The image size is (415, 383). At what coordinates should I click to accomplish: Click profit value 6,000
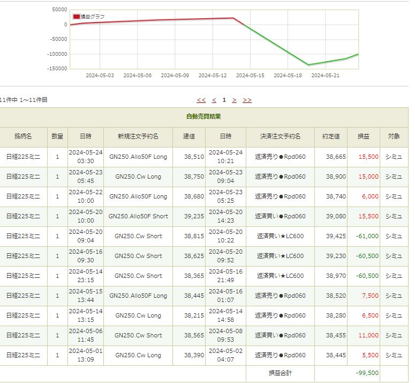pyautogui.click(x=370, y=196)
